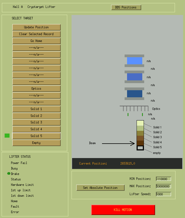Click the Hardware Limit status label
Image resolution: width=185 pixels, height=218 pixels.
[22, 185]
